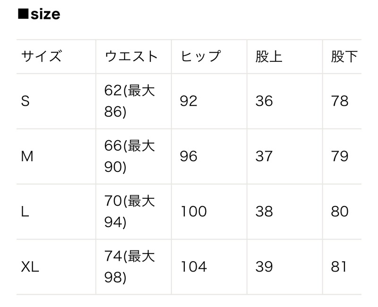The width and height of the screenshot is (378, 307).
Task: Click waist value 62(最大86) for S
Action: coord(129,101)
